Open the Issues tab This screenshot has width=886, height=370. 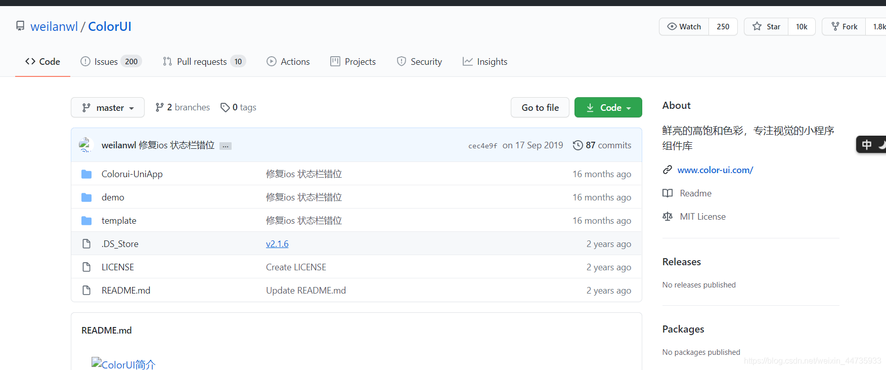click(x=111, y=61)
